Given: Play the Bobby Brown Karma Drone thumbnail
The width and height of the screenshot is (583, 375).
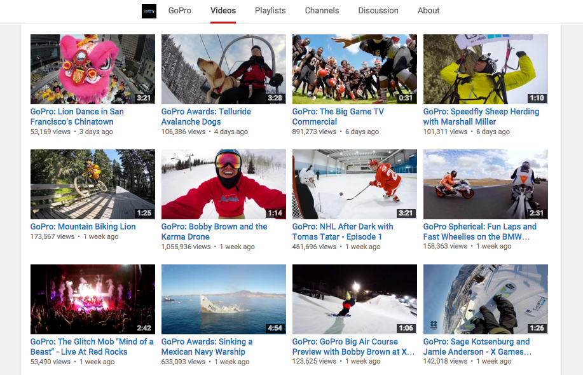Looking at the screenshot, I should click(x=223, y=184).
